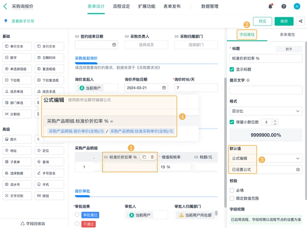The width and height of the screenshot is (307, 228).
Task: Click 选择成员 under 采购负责人
Action: (146, 45)
